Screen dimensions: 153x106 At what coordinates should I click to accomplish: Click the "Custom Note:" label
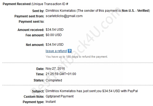(x=34, y=97)
